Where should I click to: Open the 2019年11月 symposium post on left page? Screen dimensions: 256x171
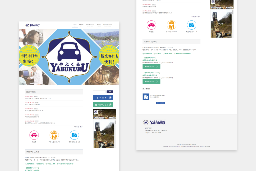point(40,123)
